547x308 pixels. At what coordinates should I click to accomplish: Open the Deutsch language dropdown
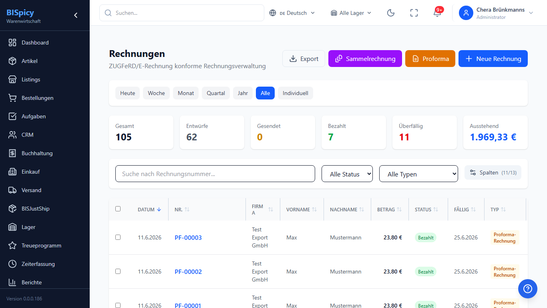[x=292, y=13]
